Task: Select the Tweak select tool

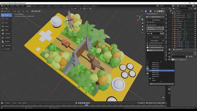Action: (x=6, y=15)
